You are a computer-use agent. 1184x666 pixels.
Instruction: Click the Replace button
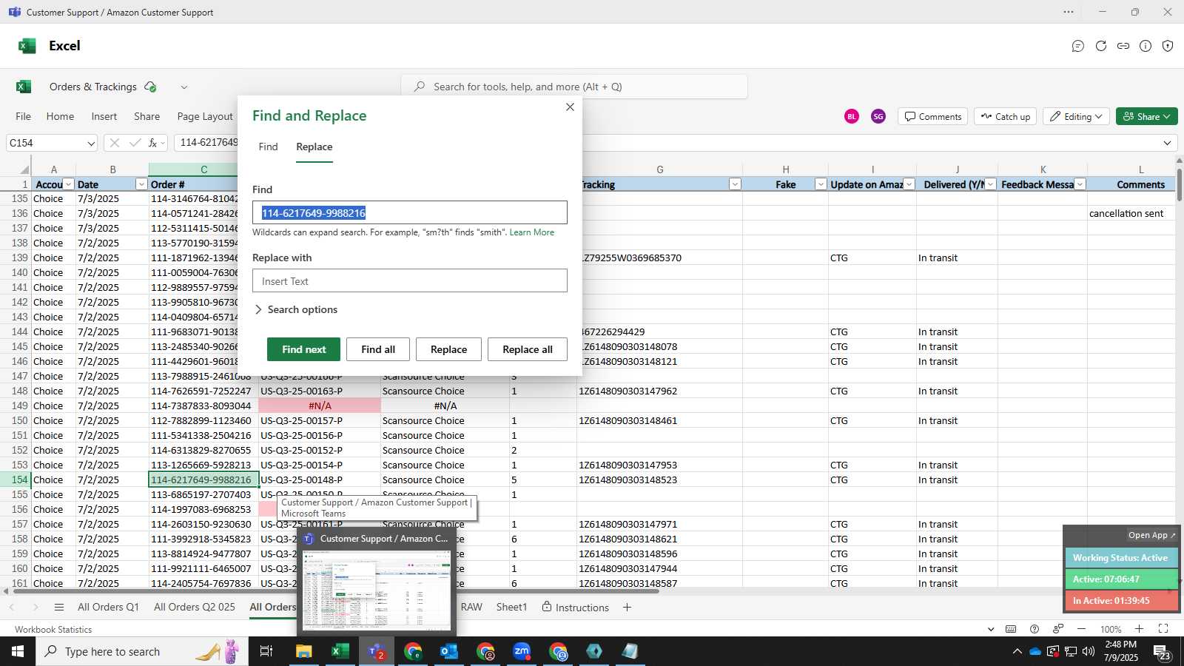coord(448,349)
